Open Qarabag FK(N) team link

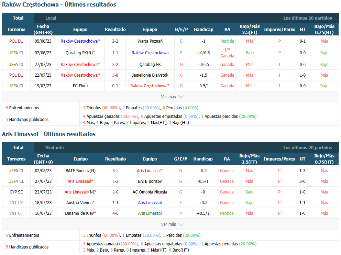pyautogui.click(x=80, y=53)
